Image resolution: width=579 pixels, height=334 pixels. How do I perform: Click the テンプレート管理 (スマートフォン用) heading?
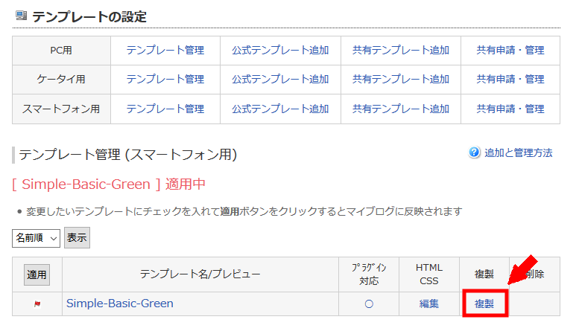point(127,155)
